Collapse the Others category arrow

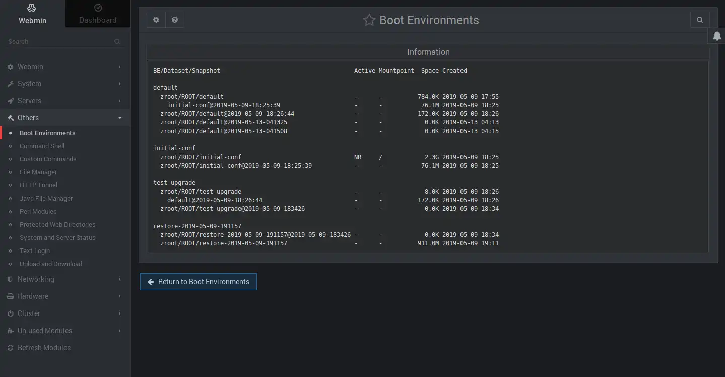coord(120,118)
